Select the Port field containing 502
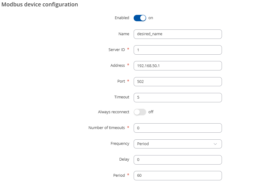The width and height of the screenshot is (274, 184). pos(178,82)
